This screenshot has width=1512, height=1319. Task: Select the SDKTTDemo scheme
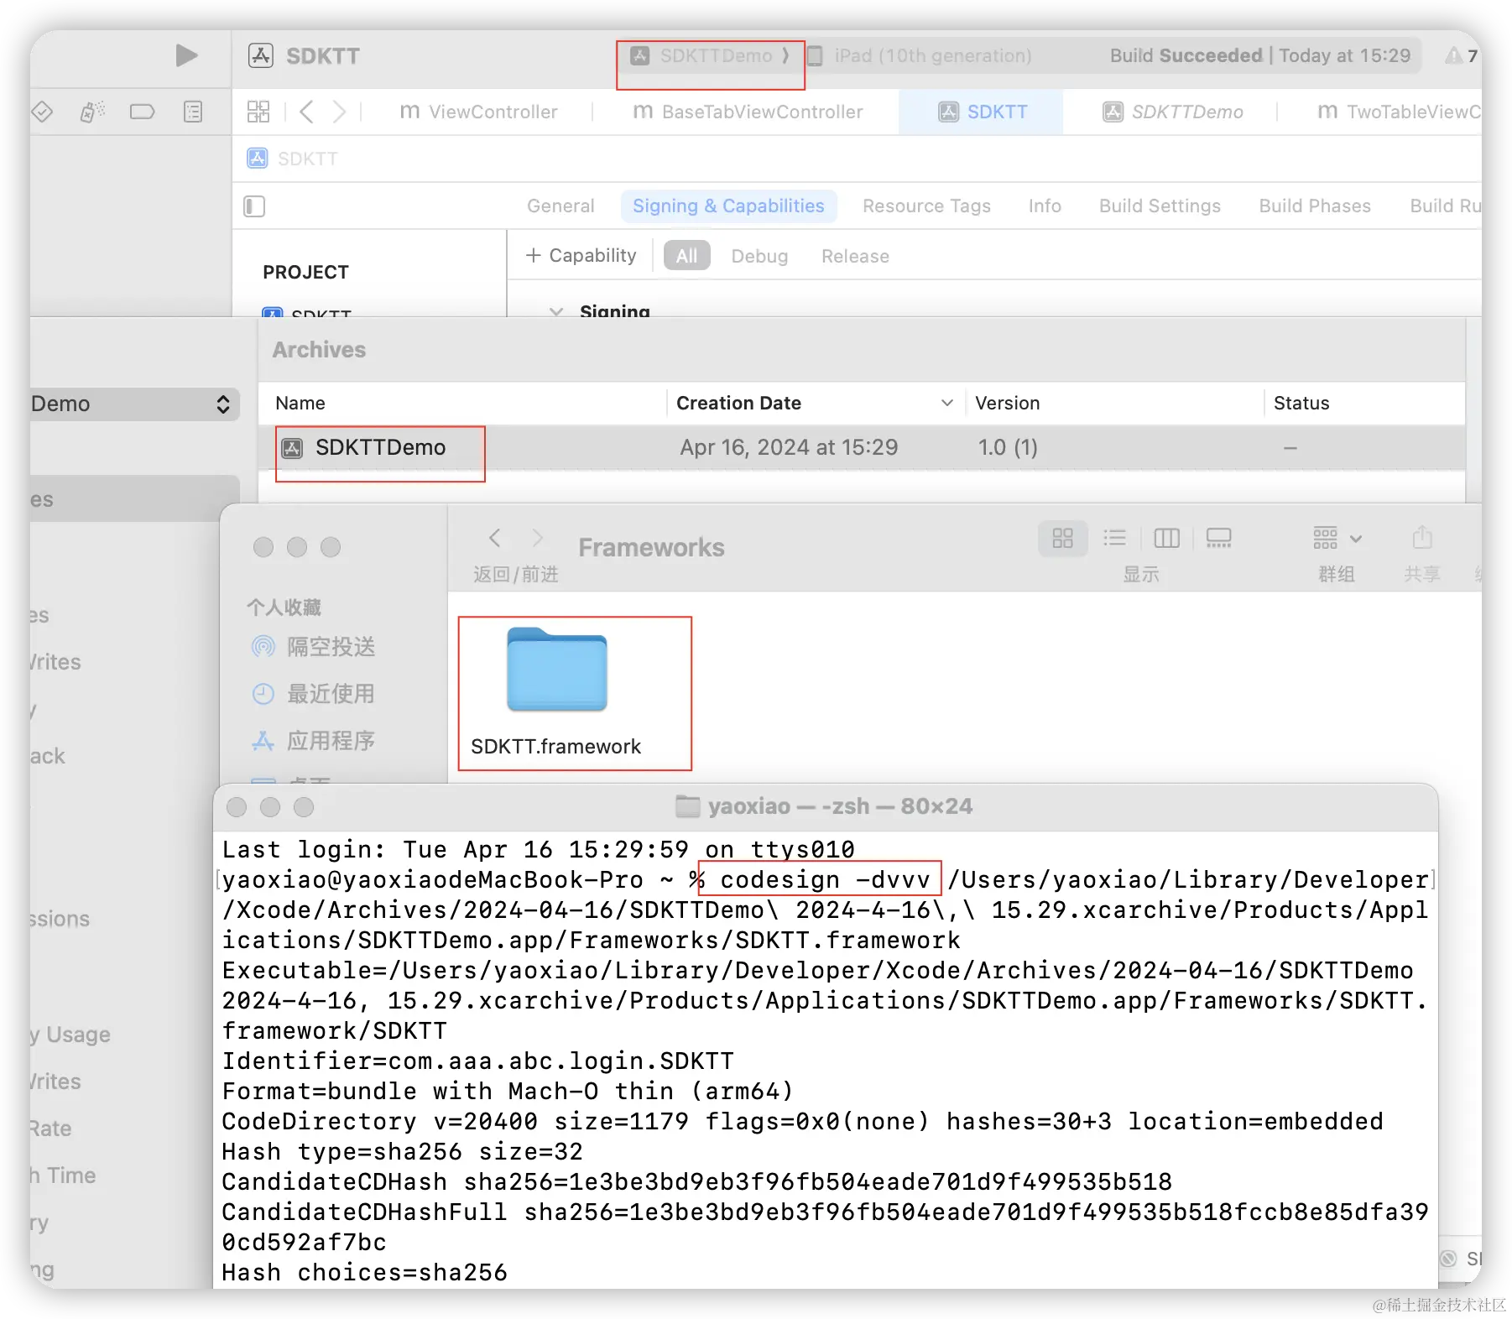pyautogui.click(x=710, y=56)
